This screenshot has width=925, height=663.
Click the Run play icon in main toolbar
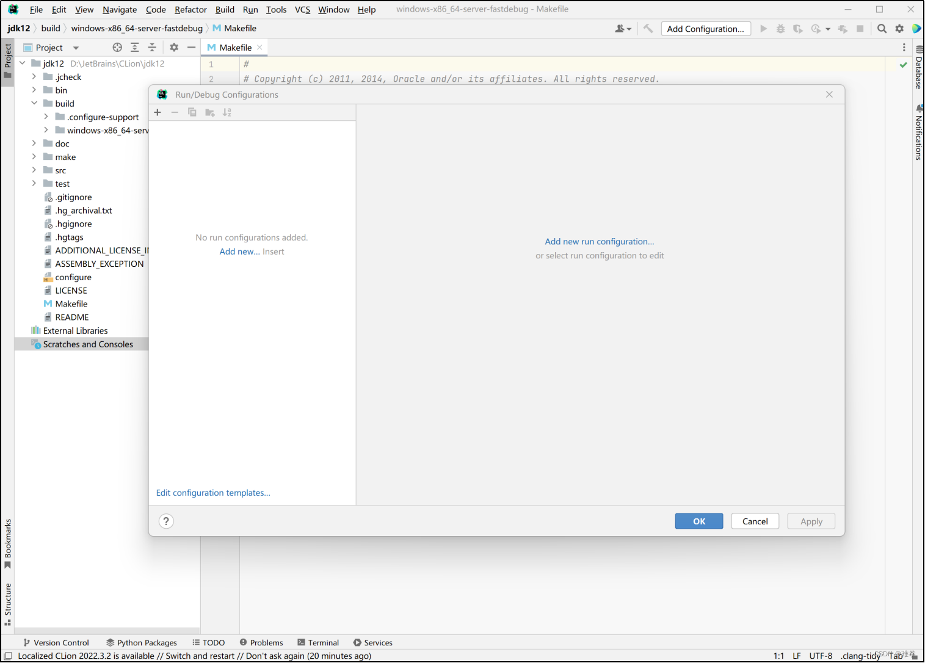(x=763, y=29)
